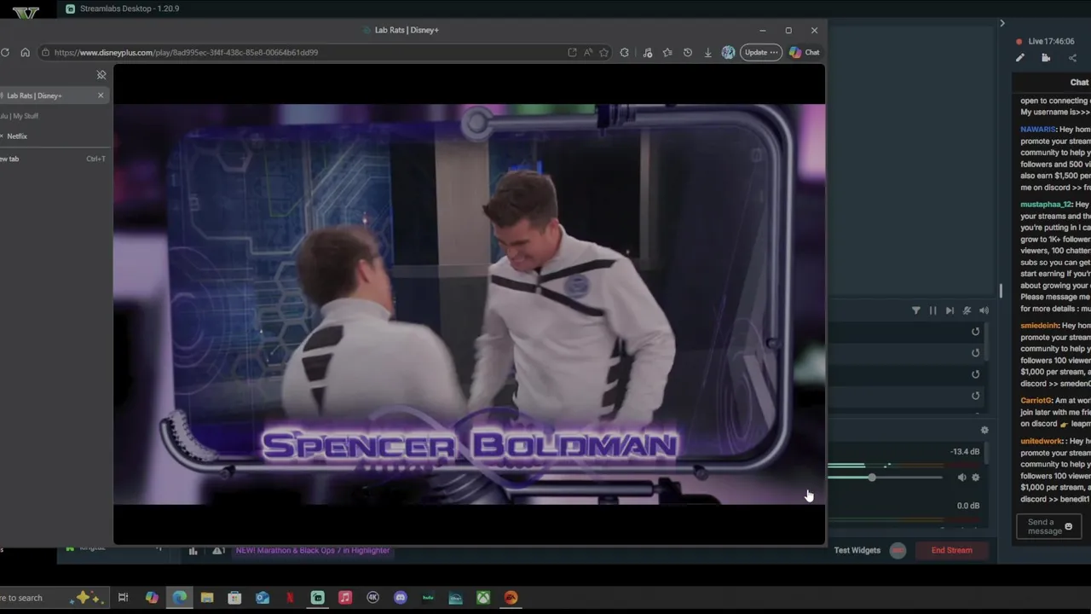Skip the current alert in Streamlabs
1091x614 pixels.
(950, 310)
